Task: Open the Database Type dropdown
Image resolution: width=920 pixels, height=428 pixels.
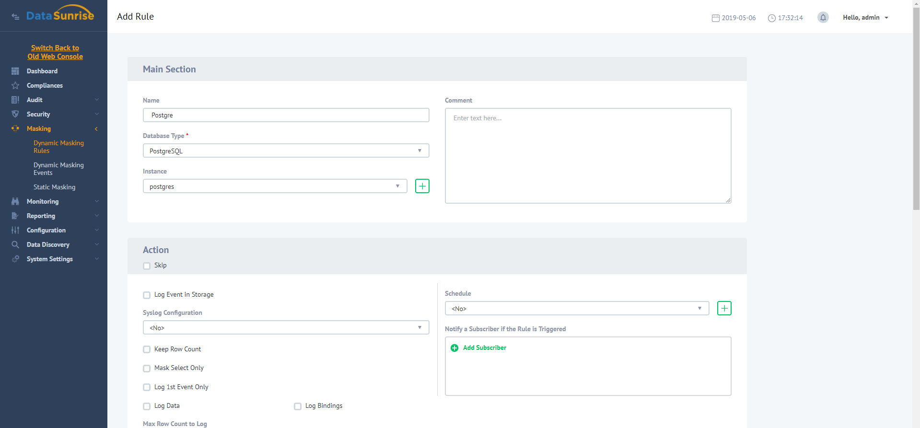Action: tap(286, 150)
